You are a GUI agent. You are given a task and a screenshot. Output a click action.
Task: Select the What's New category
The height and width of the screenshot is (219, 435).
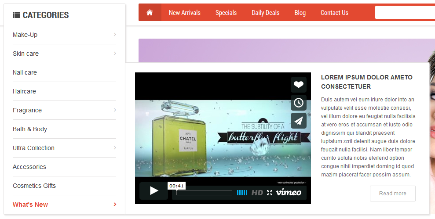30,205
